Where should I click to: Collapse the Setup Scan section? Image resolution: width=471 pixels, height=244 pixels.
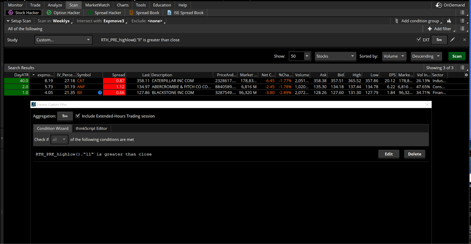pos(8,21)
